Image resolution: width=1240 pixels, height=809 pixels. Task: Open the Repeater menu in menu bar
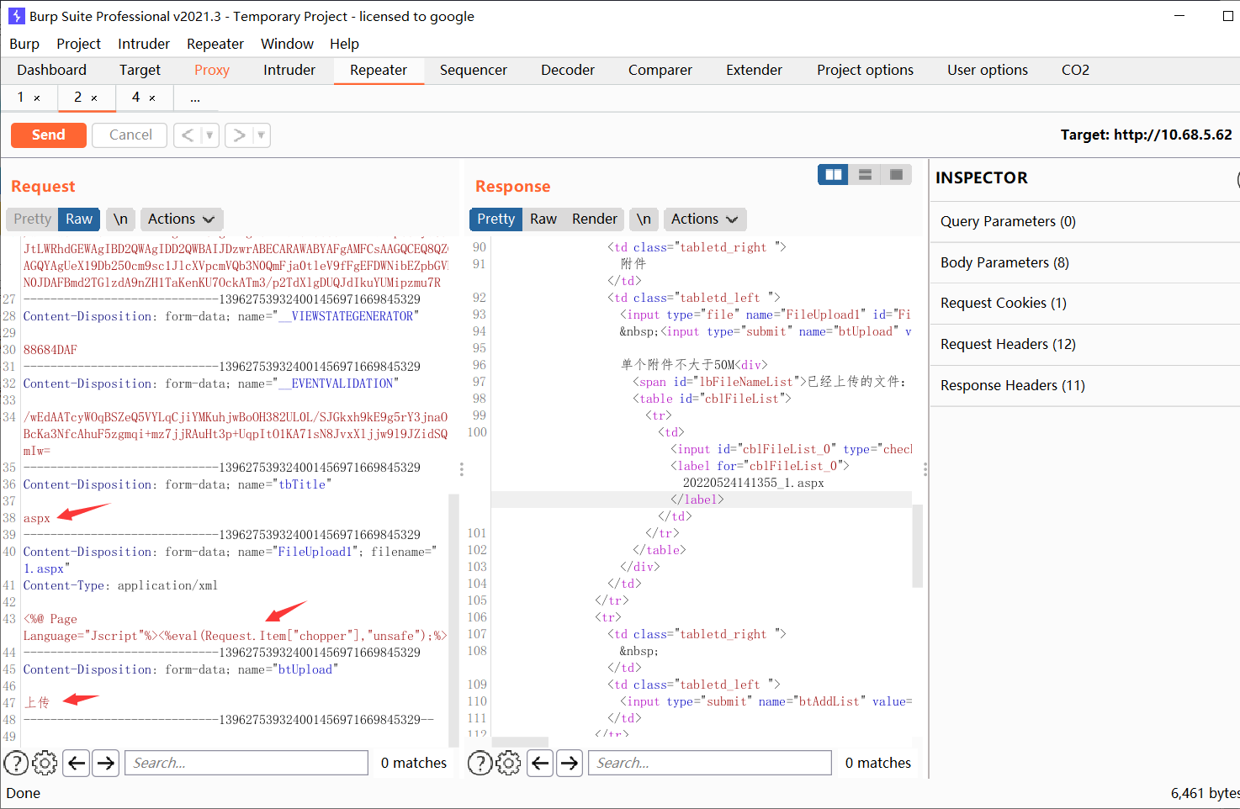[215, 44]
